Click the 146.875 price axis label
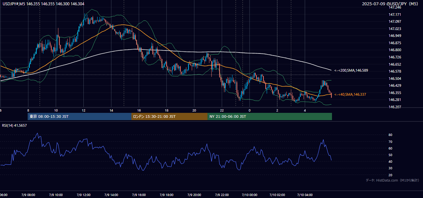423x198 pixels. (x=395, y=43)
